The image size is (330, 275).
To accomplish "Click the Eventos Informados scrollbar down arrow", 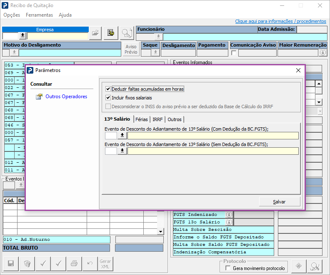I will point(318,102).
